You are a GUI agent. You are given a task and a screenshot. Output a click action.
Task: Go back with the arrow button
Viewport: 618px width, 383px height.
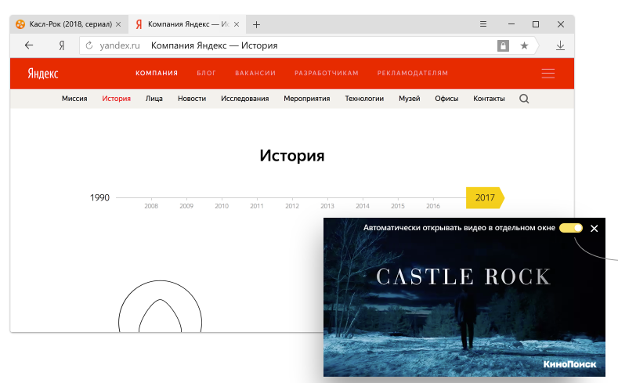coord(29,45)
